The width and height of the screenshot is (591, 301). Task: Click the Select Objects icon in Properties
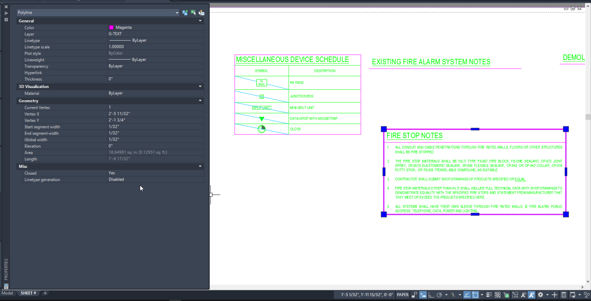pyautogui.click(x=193, y=12)
